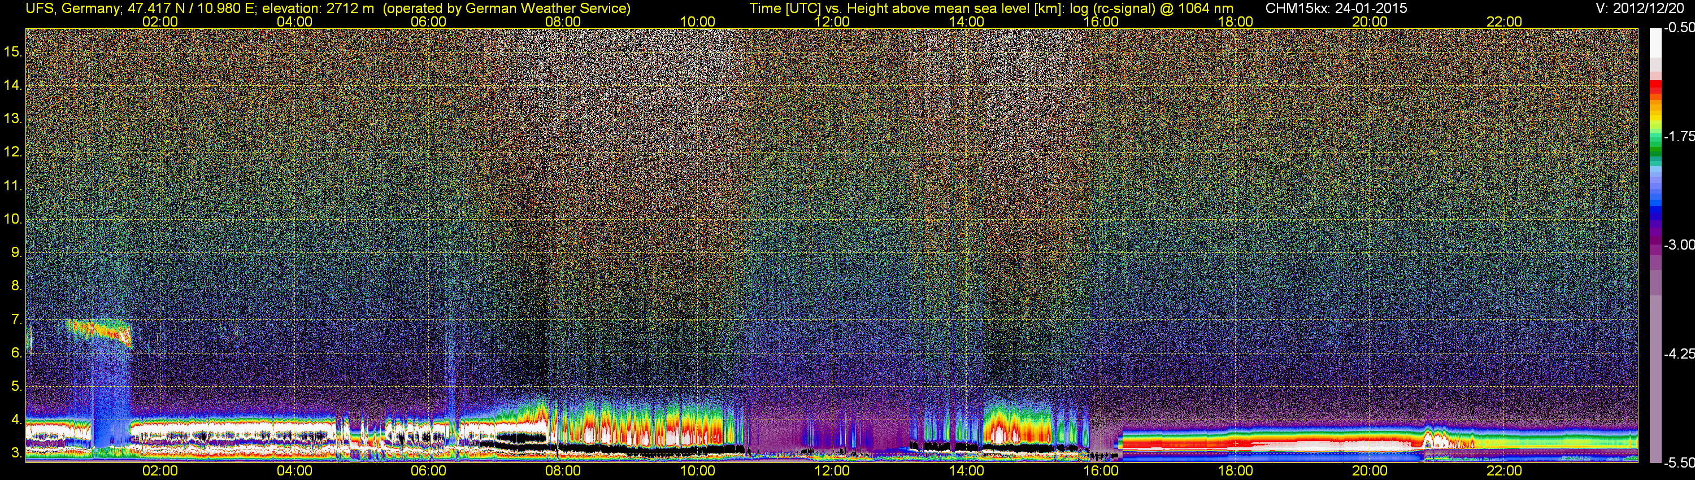Click the 06:00 label on the upper time axis
The image size is (1695, 480).
428,21
